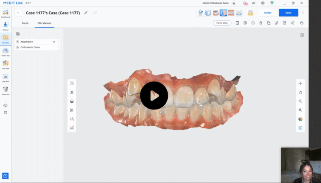Switch to the Form tab
321x183 pixels.
pyautogui.click(x=25, y=23)
